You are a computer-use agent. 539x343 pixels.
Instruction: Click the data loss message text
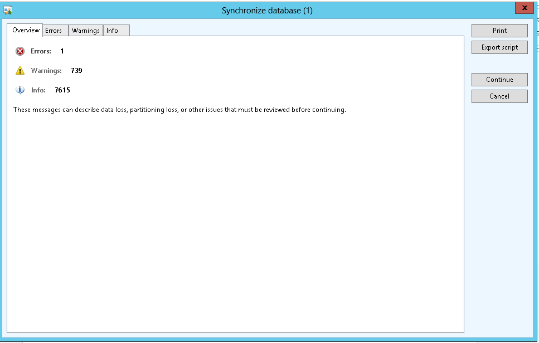tap(179, 110)
